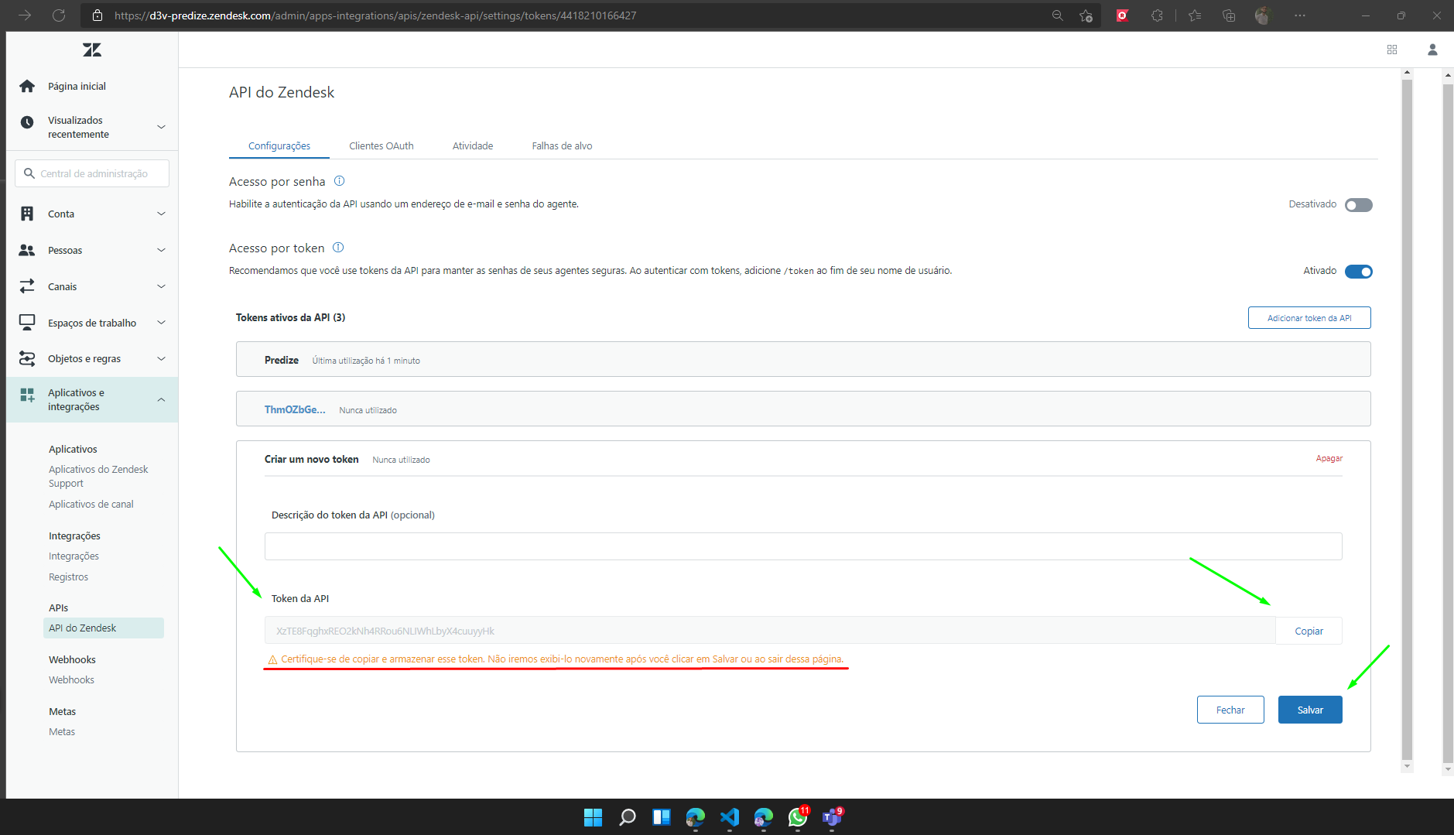Open the user profile icon
This screenshot has width=1454, height=835.
pyautogui.click(x=1432, y=50)
